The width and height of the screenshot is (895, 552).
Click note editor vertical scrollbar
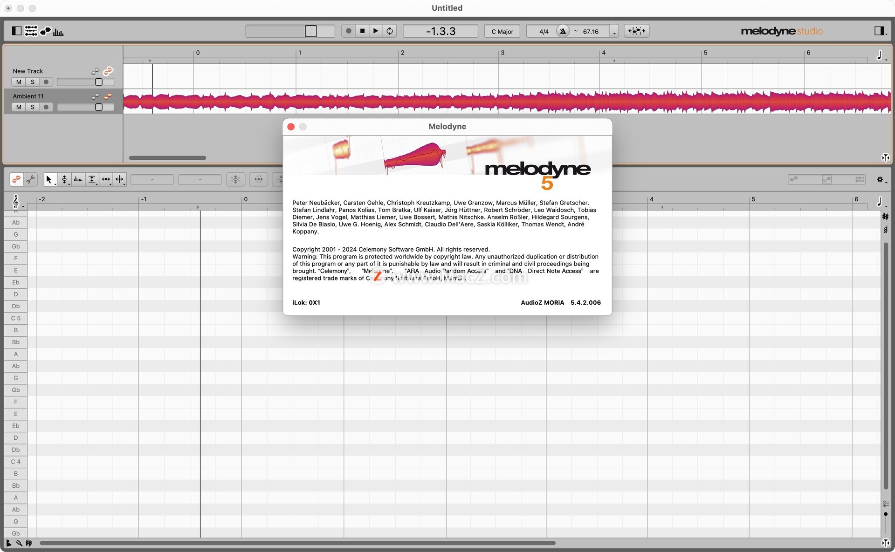pos(886,366)
